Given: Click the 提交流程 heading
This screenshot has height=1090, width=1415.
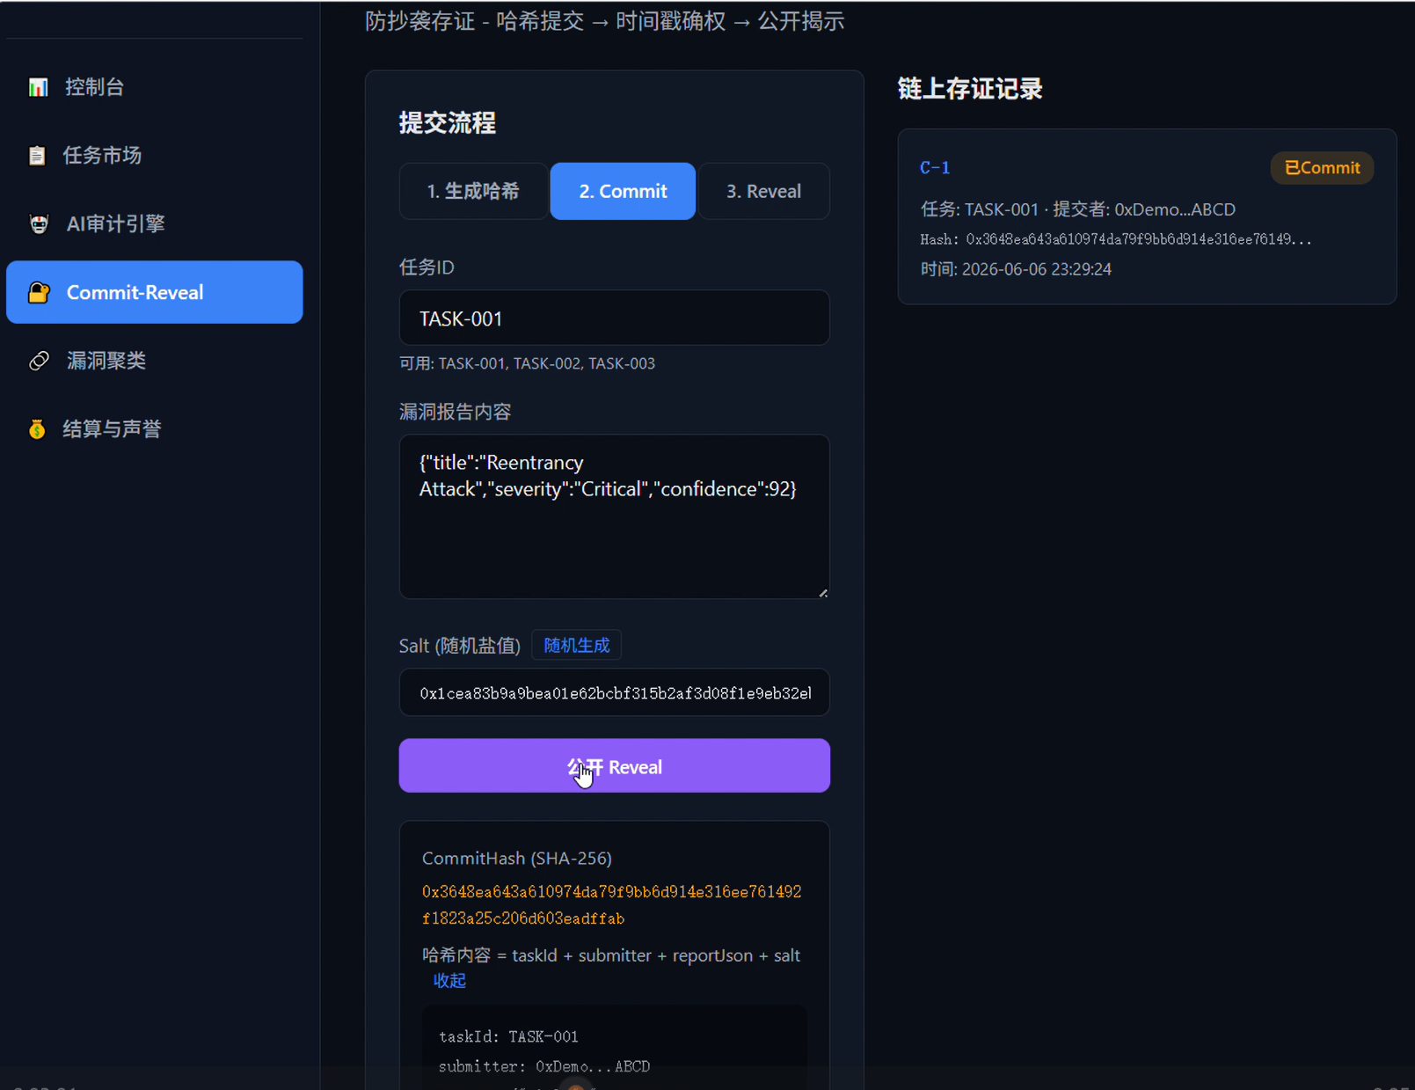Looking at the screenshot, I should click(448, 123).
